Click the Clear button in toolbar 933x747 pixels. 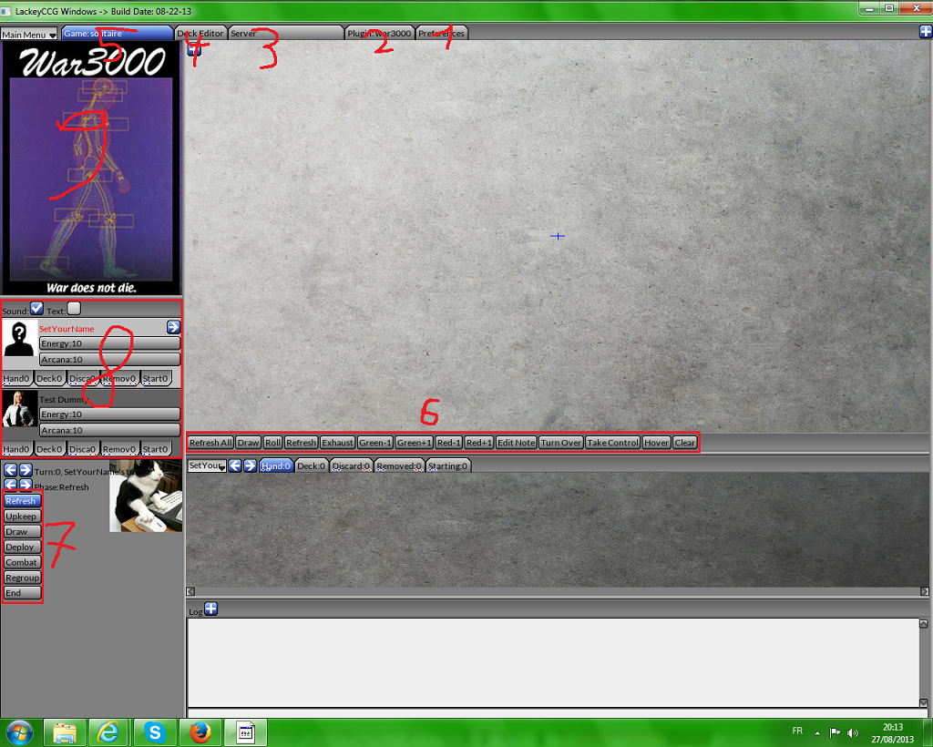click(684, 443)
